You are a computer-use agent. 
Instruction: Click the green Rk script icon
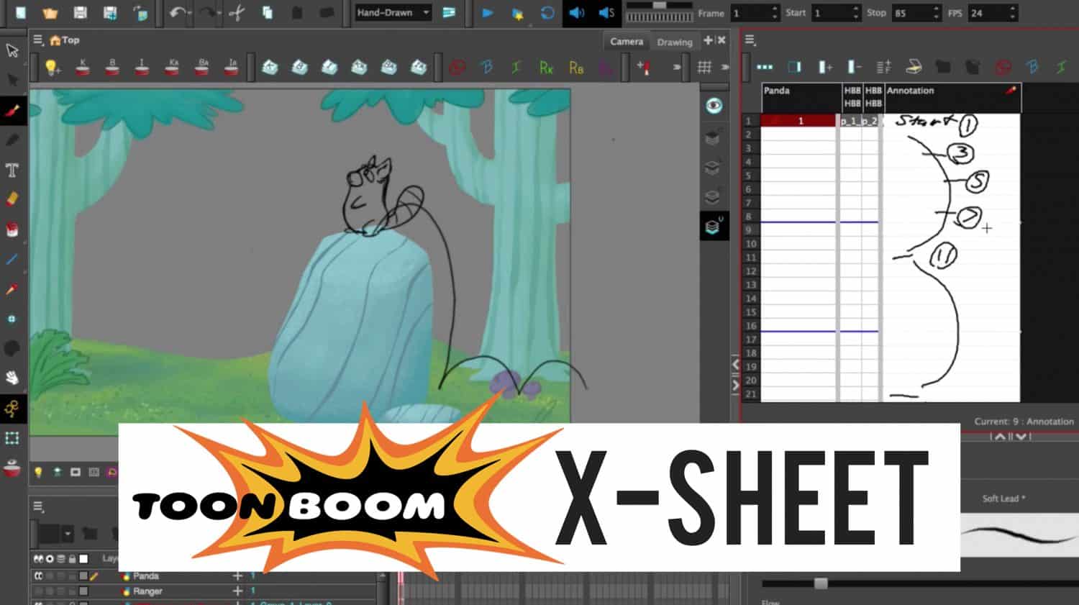click(546, 68)
